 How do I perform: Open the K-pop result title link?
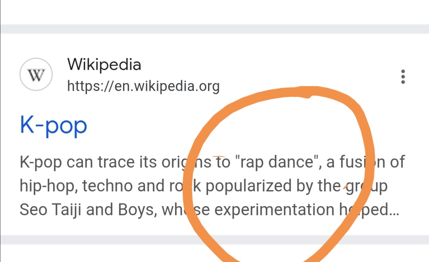tap(53, 125)
